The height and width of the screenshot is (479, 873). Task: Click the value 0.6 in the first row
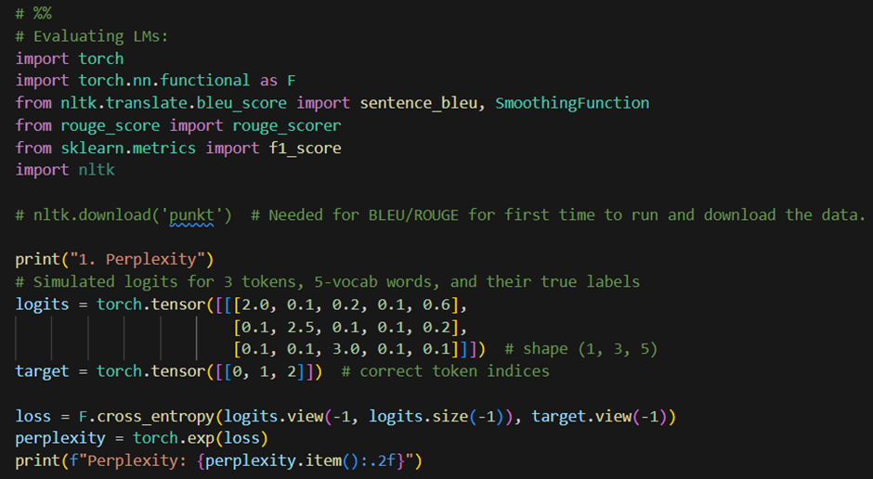pos(436,304)
